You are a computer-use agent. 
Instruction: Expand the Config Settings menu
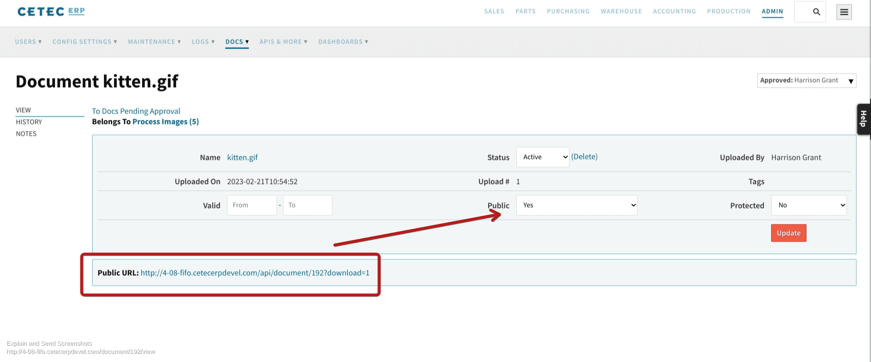point(84,42)
